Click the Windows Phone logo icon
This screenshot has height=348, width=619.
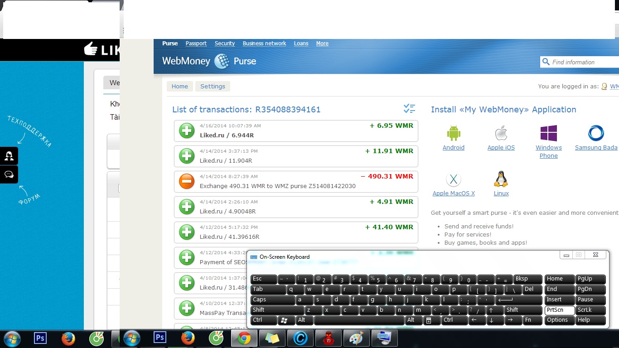pyautogui.click(x=549, y=133)
